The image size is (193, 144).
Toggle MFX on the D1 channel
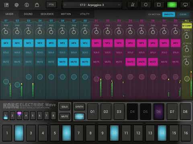(96, 43)
